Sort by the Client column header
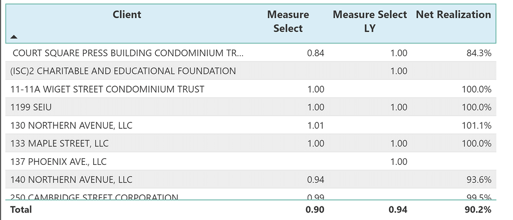This screenshot has height=220, width=513. pos(127,15)
